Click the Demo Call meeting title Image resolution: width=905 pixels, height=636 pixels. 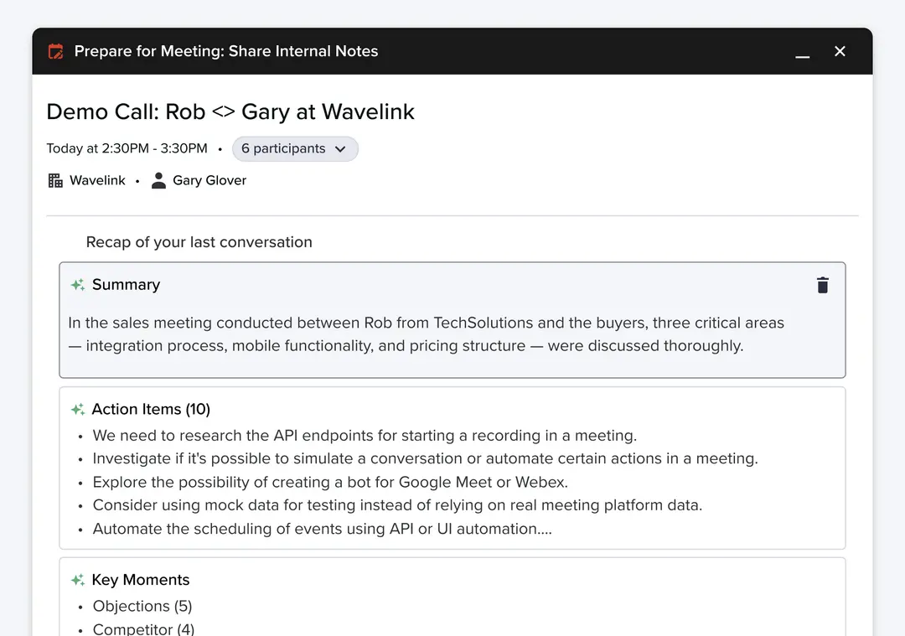(230, 111)
